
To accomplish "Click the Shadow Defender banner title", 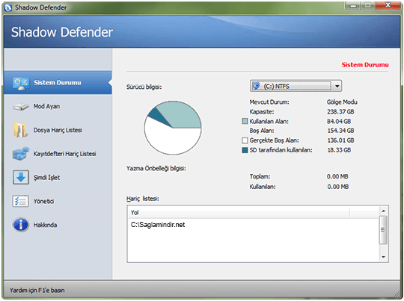I will (62, 32).
